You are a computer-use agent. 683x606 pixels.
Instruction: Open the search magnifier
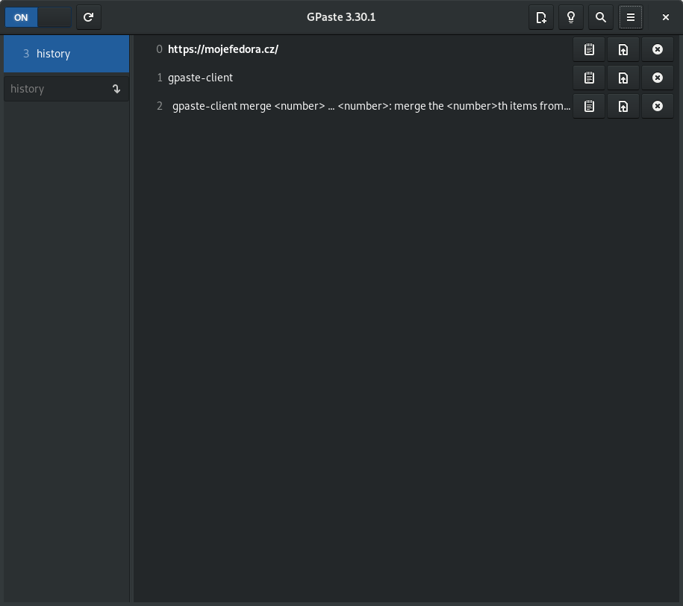tap(601, 17)
